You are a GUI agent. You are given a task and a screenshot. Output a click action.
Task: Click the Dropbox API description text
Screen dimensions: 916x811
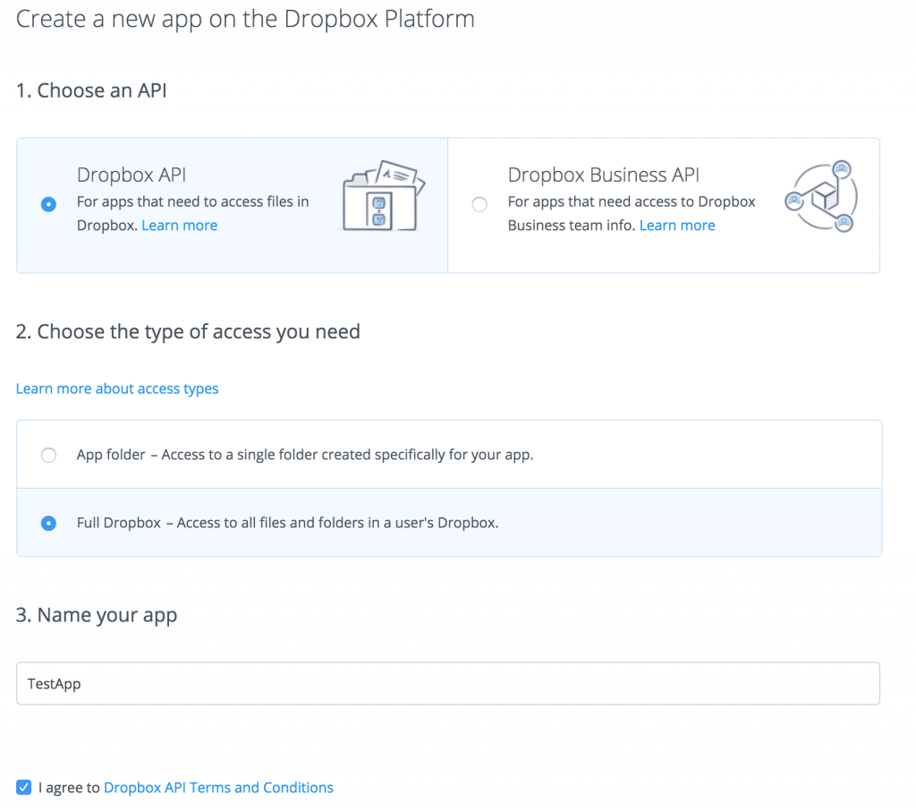click(193, 213)
